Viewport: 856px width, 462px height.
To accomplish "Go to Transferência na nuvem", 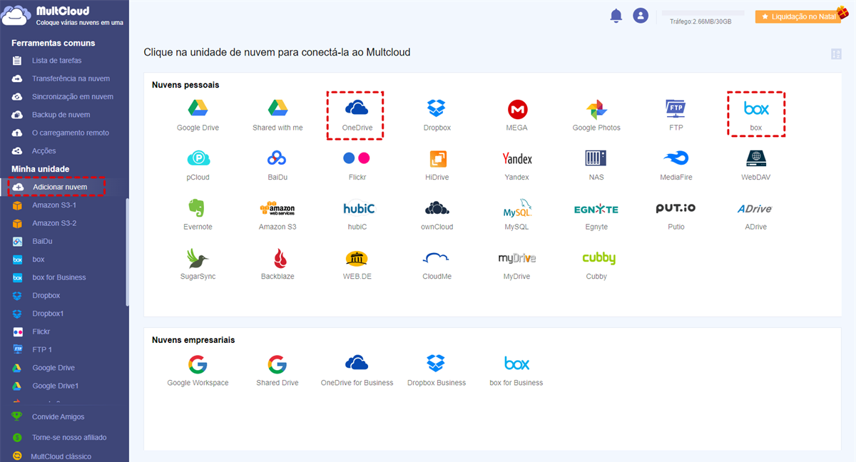I will pos(71,78).
